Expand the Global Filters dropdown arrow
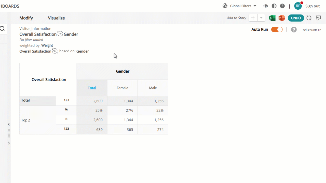Image resolution: width=326 pixels, height=183 pixels. 255,6
